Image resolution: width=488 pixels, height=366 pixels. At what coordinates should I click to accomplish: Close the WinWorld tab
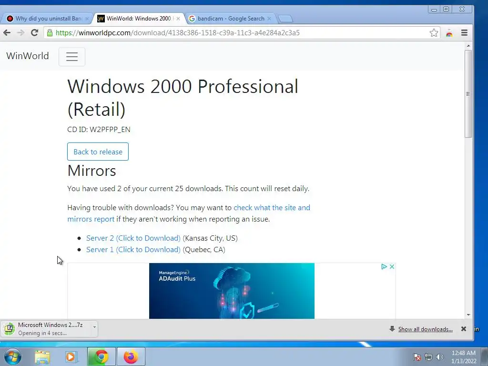178,19
